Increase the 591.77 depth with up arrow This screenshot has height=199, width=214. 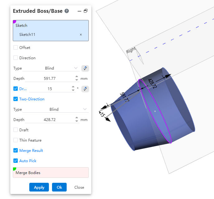(77, 77)
